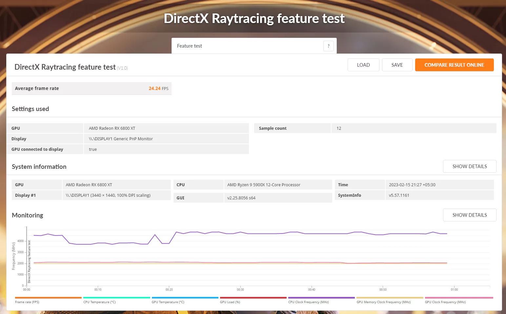The image size is (506, 314).
Task: Expand System information with SHOW DETAILS
Action: click(469, 167)
